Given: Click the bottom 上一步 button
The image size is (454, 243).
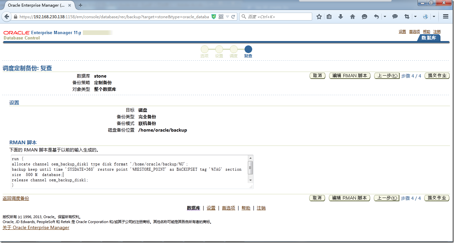Looking at the screenshot, I should click(386, 198).
